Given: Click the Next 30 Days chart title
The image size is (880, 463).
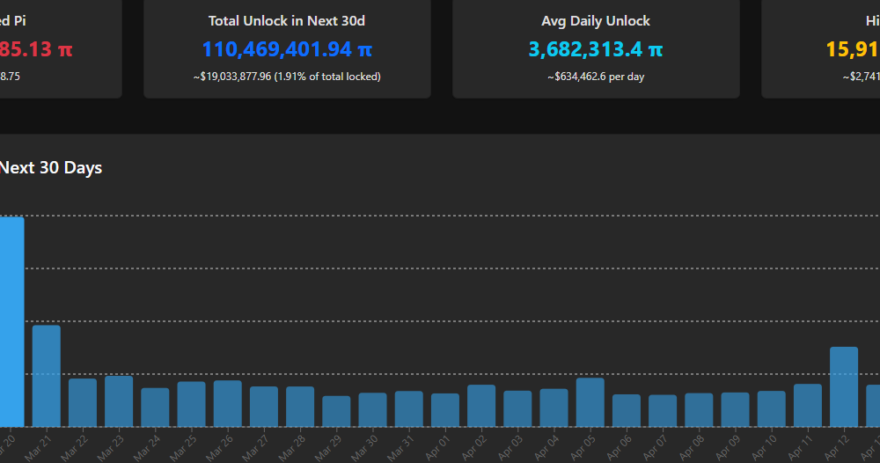Looking at the screenshot, I should tap(51, 167).
